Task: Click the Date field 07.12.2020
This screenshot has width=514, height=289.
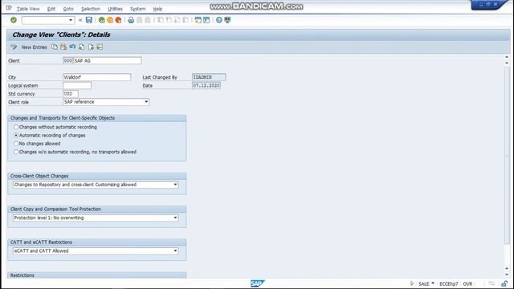Action: pos(206,86)
